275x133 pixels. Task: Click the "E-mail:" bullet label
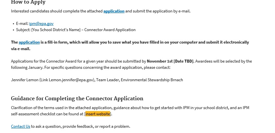pyautogui.click(x=22, y=24)
